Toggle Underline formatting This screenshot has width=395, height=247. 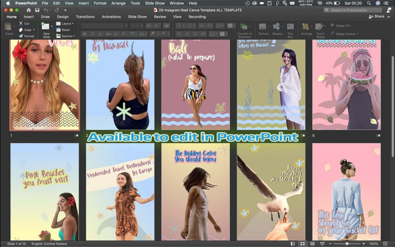(x=101, y=34)
